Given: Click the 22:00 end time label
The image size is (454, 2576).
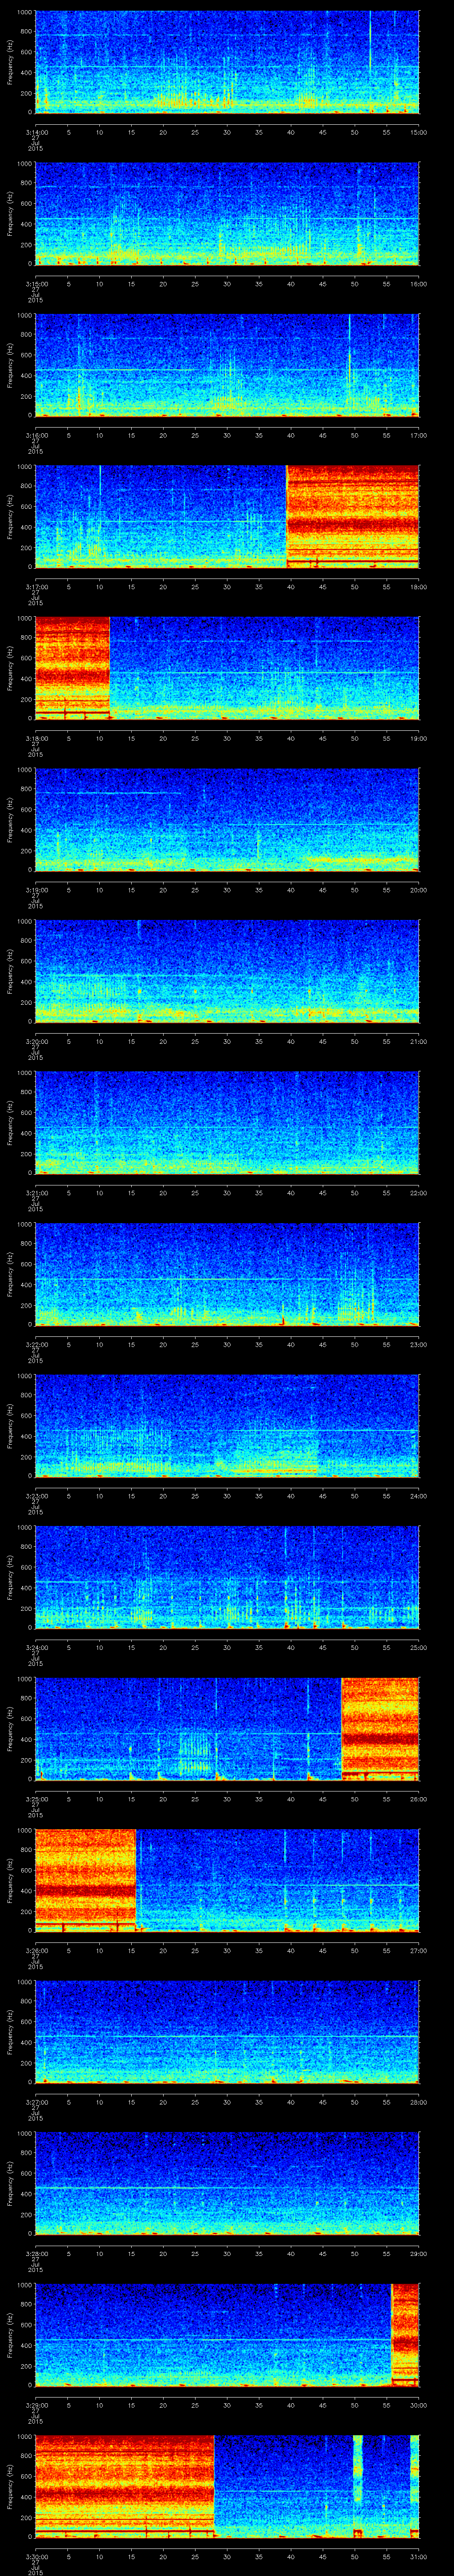Looking at the screenshot, I should (x=419, y=1193).
